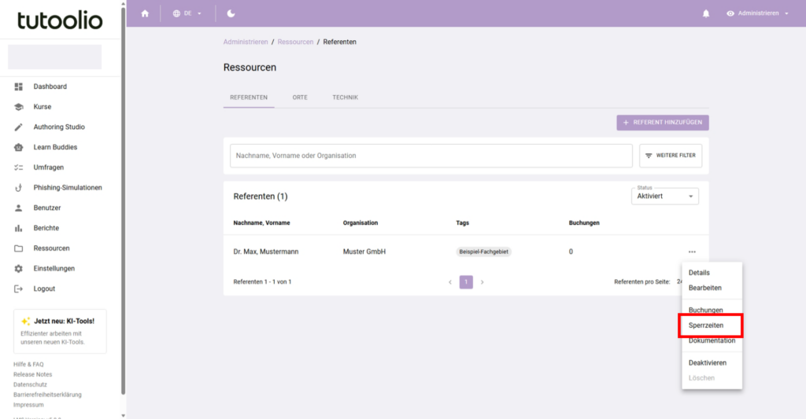
Task: Click the Organisation column header
Action: pyautogui.click(x=360, y=222)
